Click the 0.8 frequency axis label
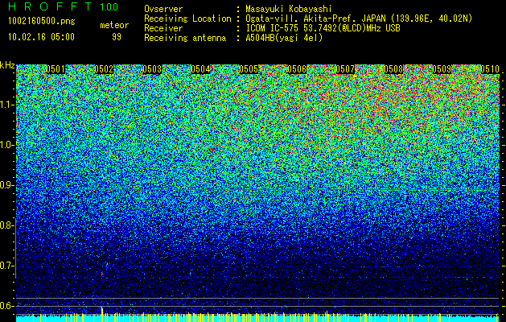 click(x=7, y=225)
